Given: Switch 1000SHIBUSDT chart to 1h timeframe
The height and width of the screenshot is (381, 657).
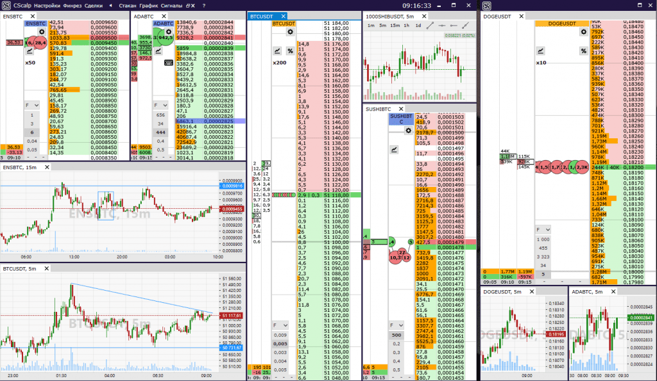Looking at the screenshot, I should [406, 26].
